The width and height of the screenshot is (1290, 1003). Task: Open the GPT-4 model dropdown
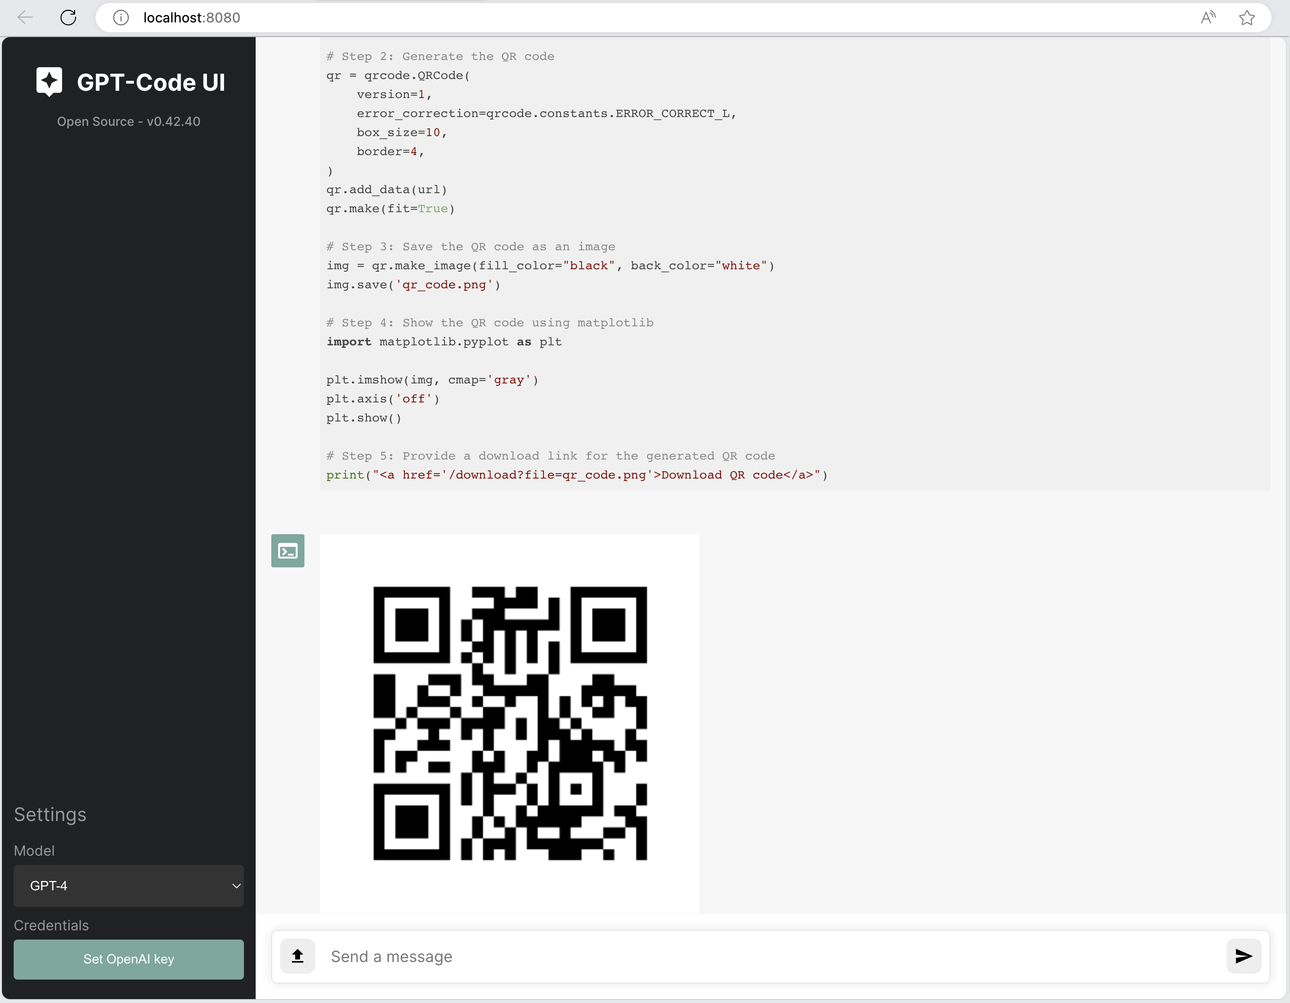tap(128, 885)
